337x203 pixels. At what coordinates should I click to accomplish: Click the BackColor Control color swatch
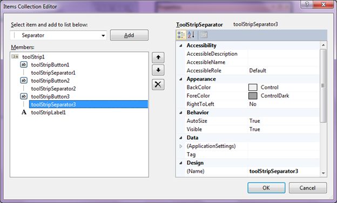tap(253, 87)
